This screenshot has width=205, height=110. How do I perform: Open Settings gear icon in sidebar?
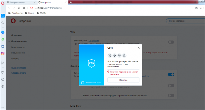(3, 86)
